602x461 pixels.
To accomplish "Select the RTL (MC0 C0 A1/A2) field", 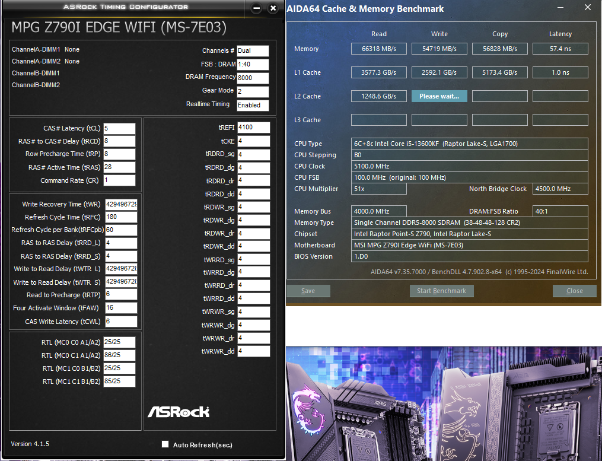I will (x=119, y=342).
